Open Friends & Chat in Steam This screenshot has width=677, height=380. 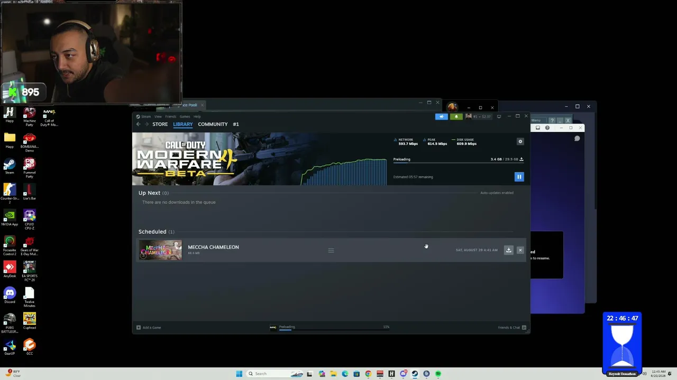[512, 328]
